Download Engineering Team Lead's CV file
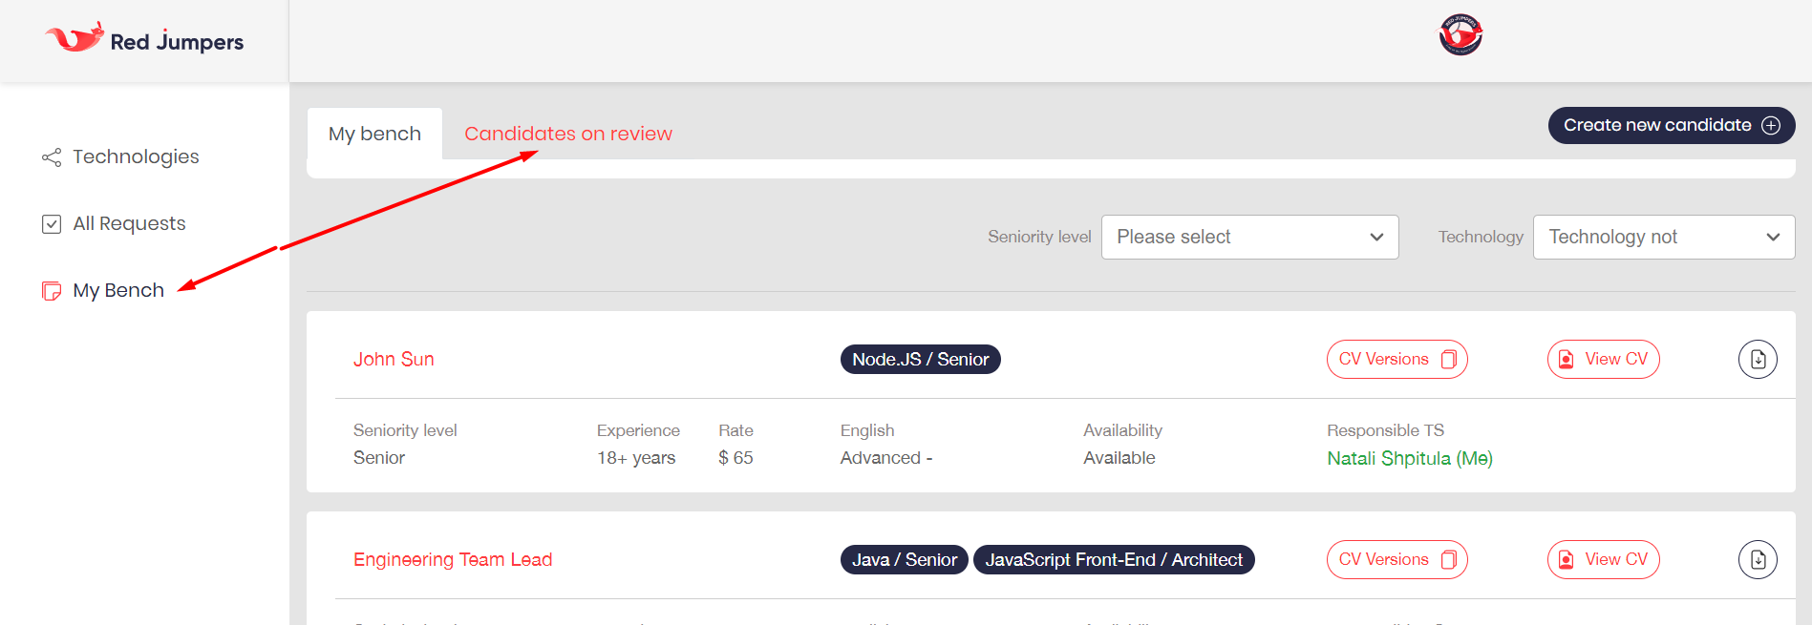This screenshot has height=625, width=1812. [1758, 560]
